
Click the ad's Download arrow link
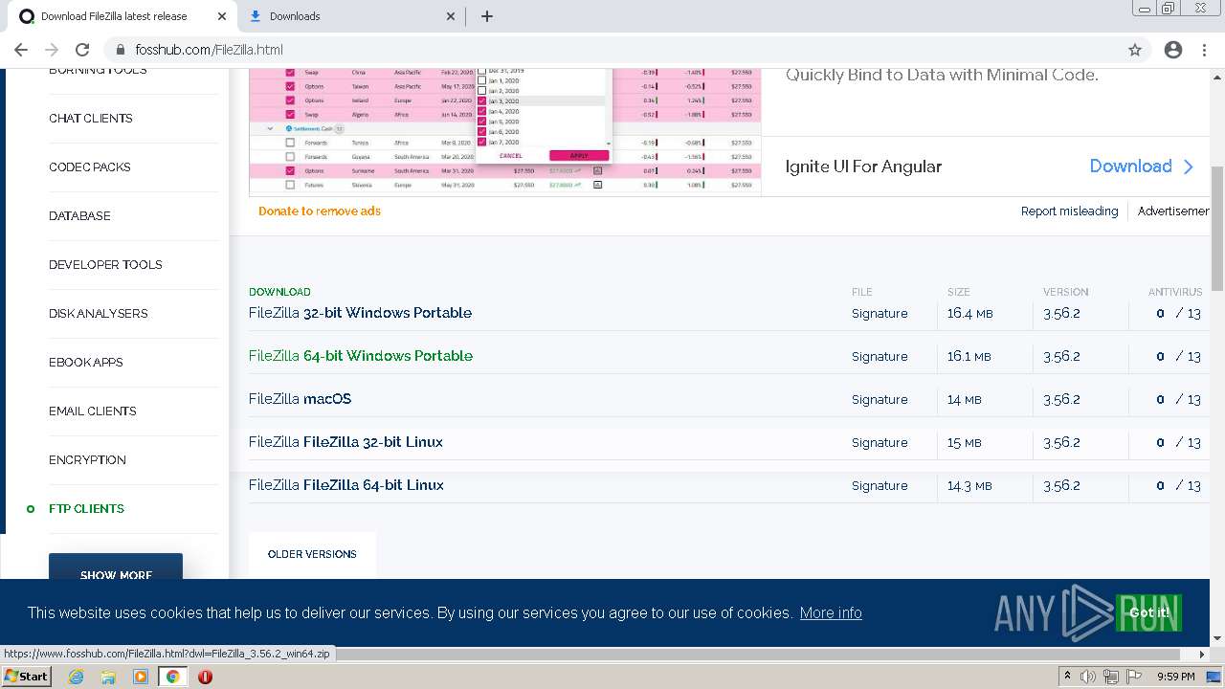pyautogui.click(x=1142, y=167)
